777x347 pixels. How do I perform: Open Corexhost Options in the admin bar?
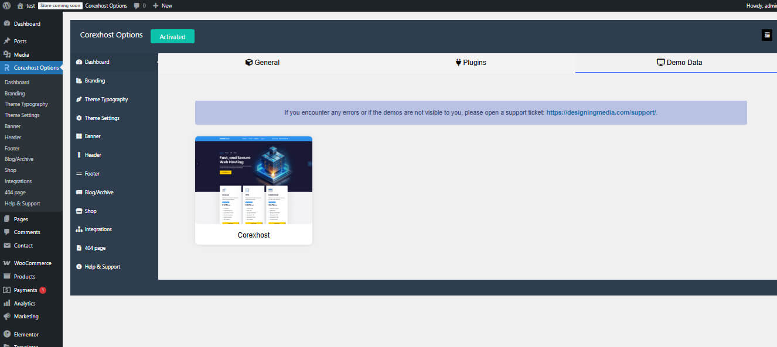pyautogui.click(x=106, y=5)
